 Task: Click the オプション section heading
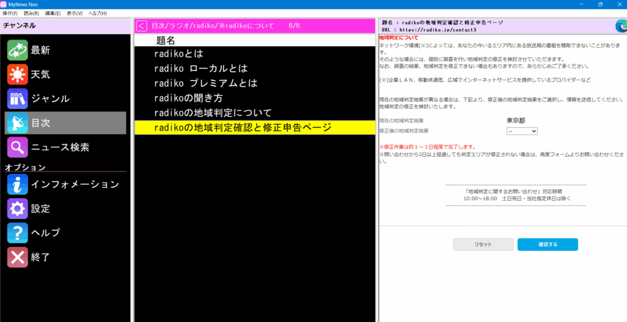24,167
